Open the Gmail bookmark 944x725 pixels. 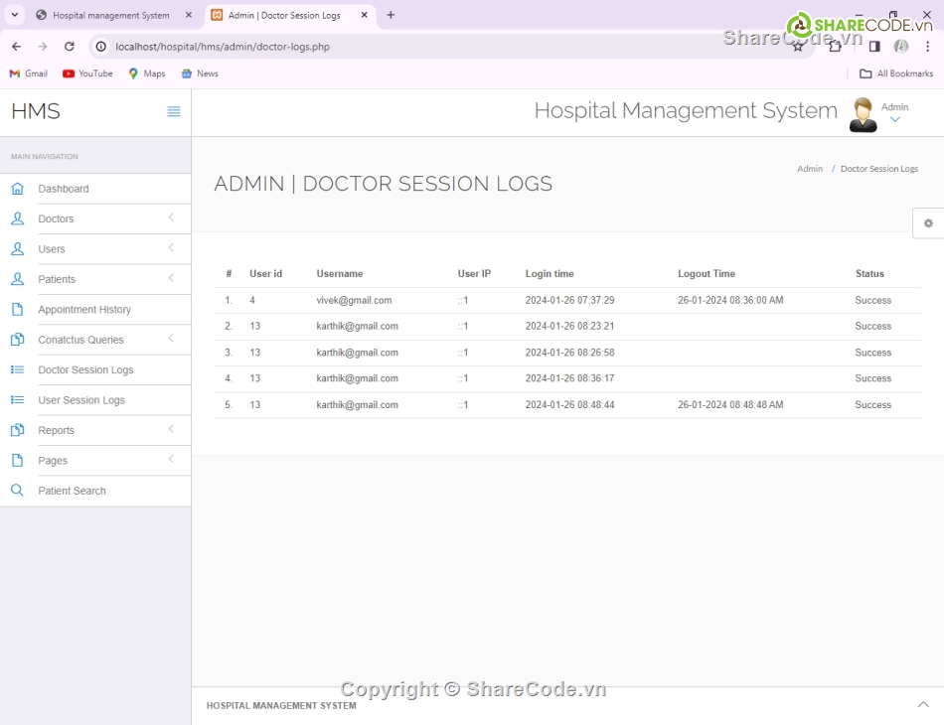coord(29,73)
